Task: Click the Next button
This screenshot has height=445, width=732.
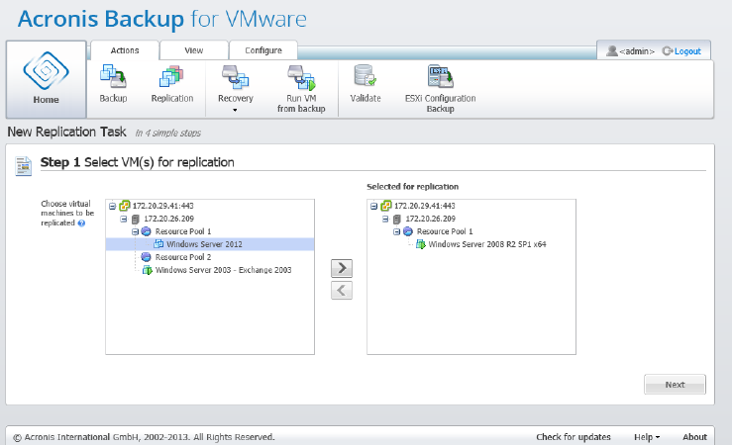Action: pos(675,385)
